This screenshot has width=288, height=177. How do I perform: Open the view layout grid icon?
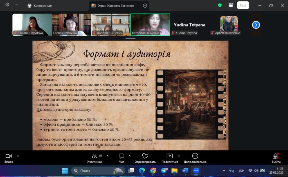(231, 5)
